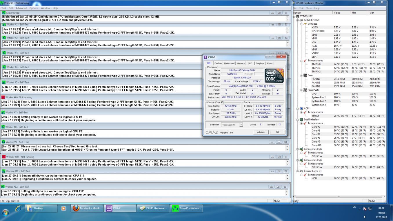
Task: Click the Worker #9 Self-Test green icon
Action: (x=3, y=142)
